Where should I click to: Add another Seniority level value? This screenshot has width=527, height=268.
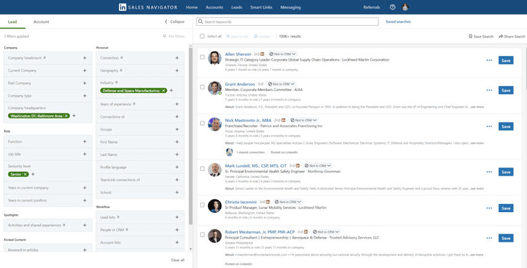[33, 174]
